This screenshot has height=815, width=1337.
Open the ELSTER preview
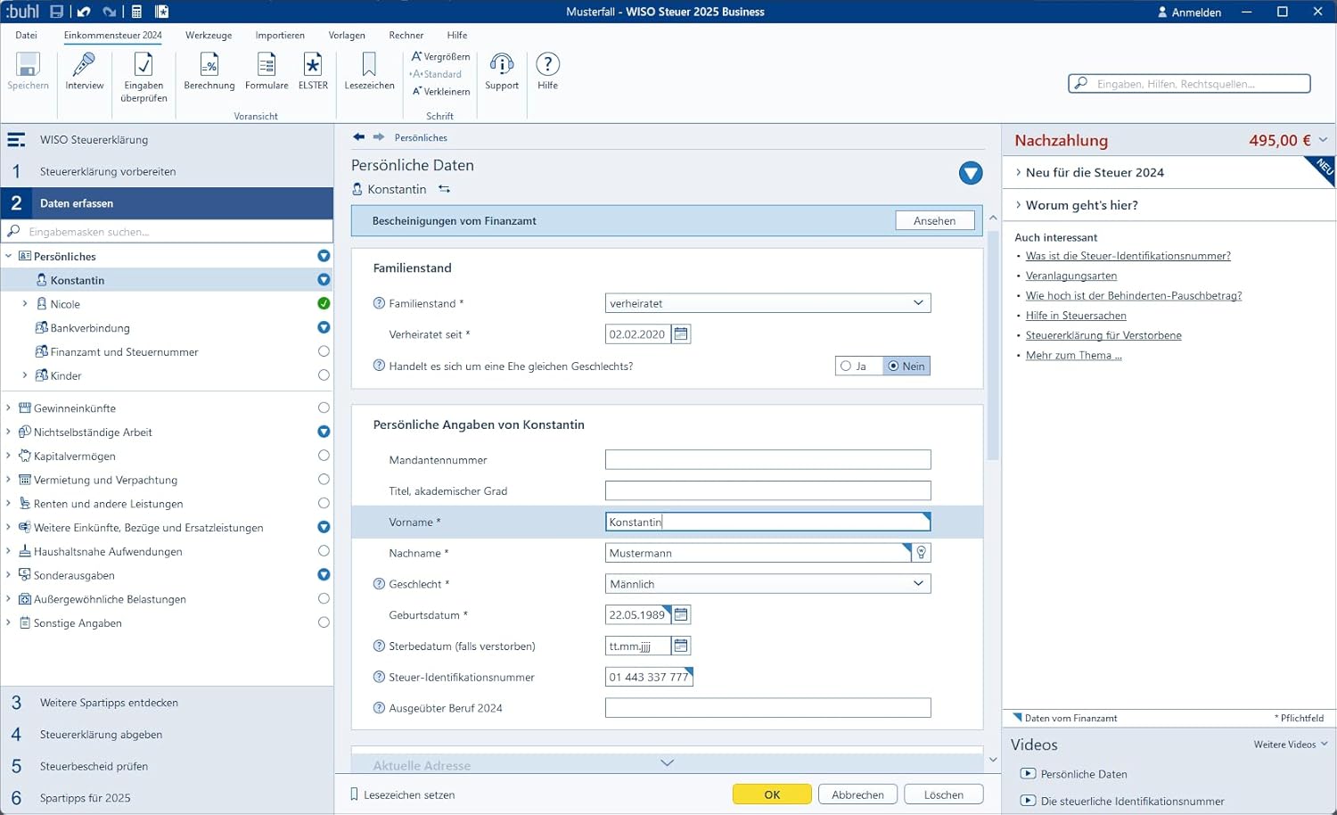tap(313, 71)
